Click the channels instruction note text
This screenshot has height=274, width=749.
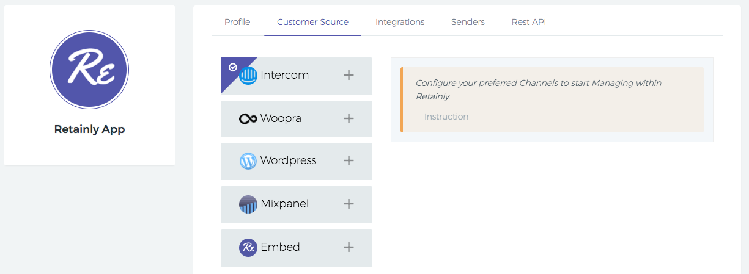click(x=538, y=90)
